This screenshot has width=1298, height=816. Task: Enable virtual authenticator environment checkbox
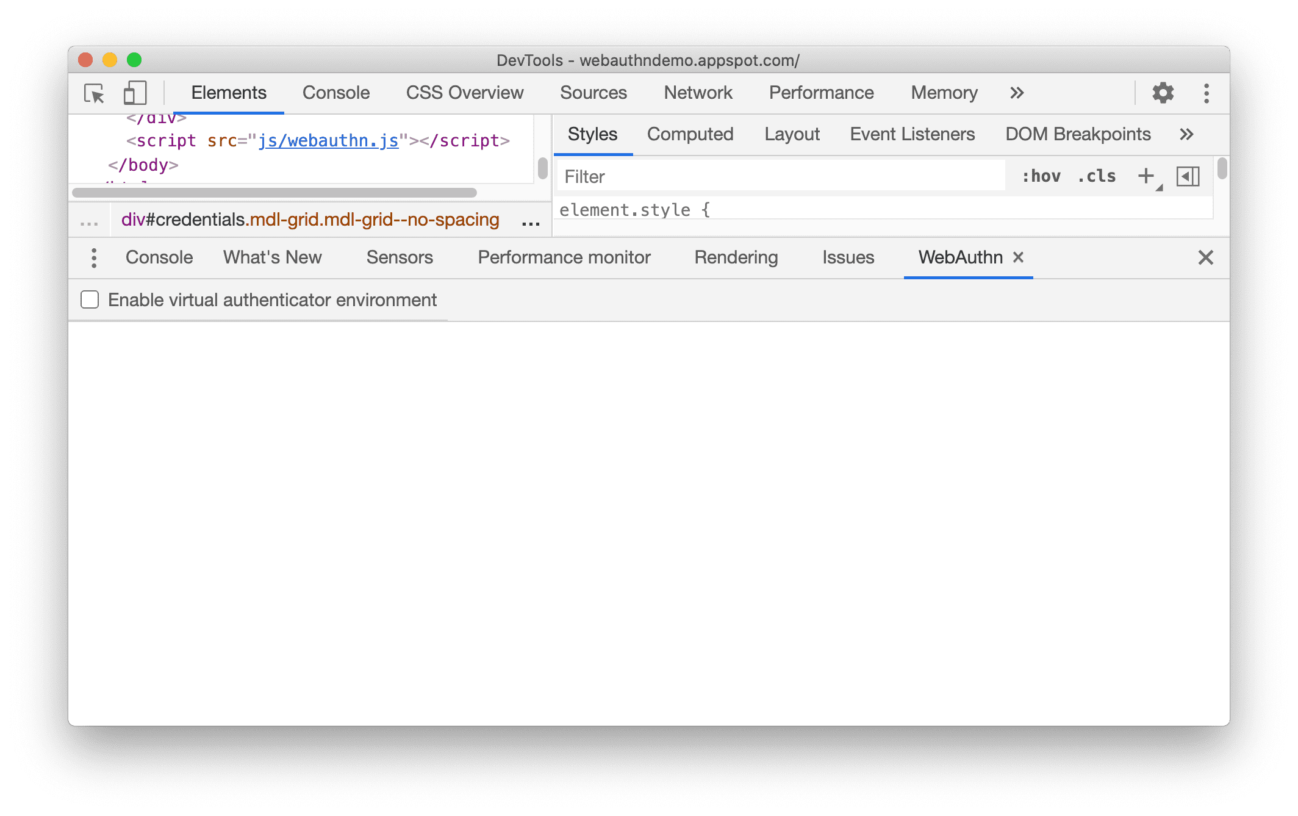[x=88, y=300]
